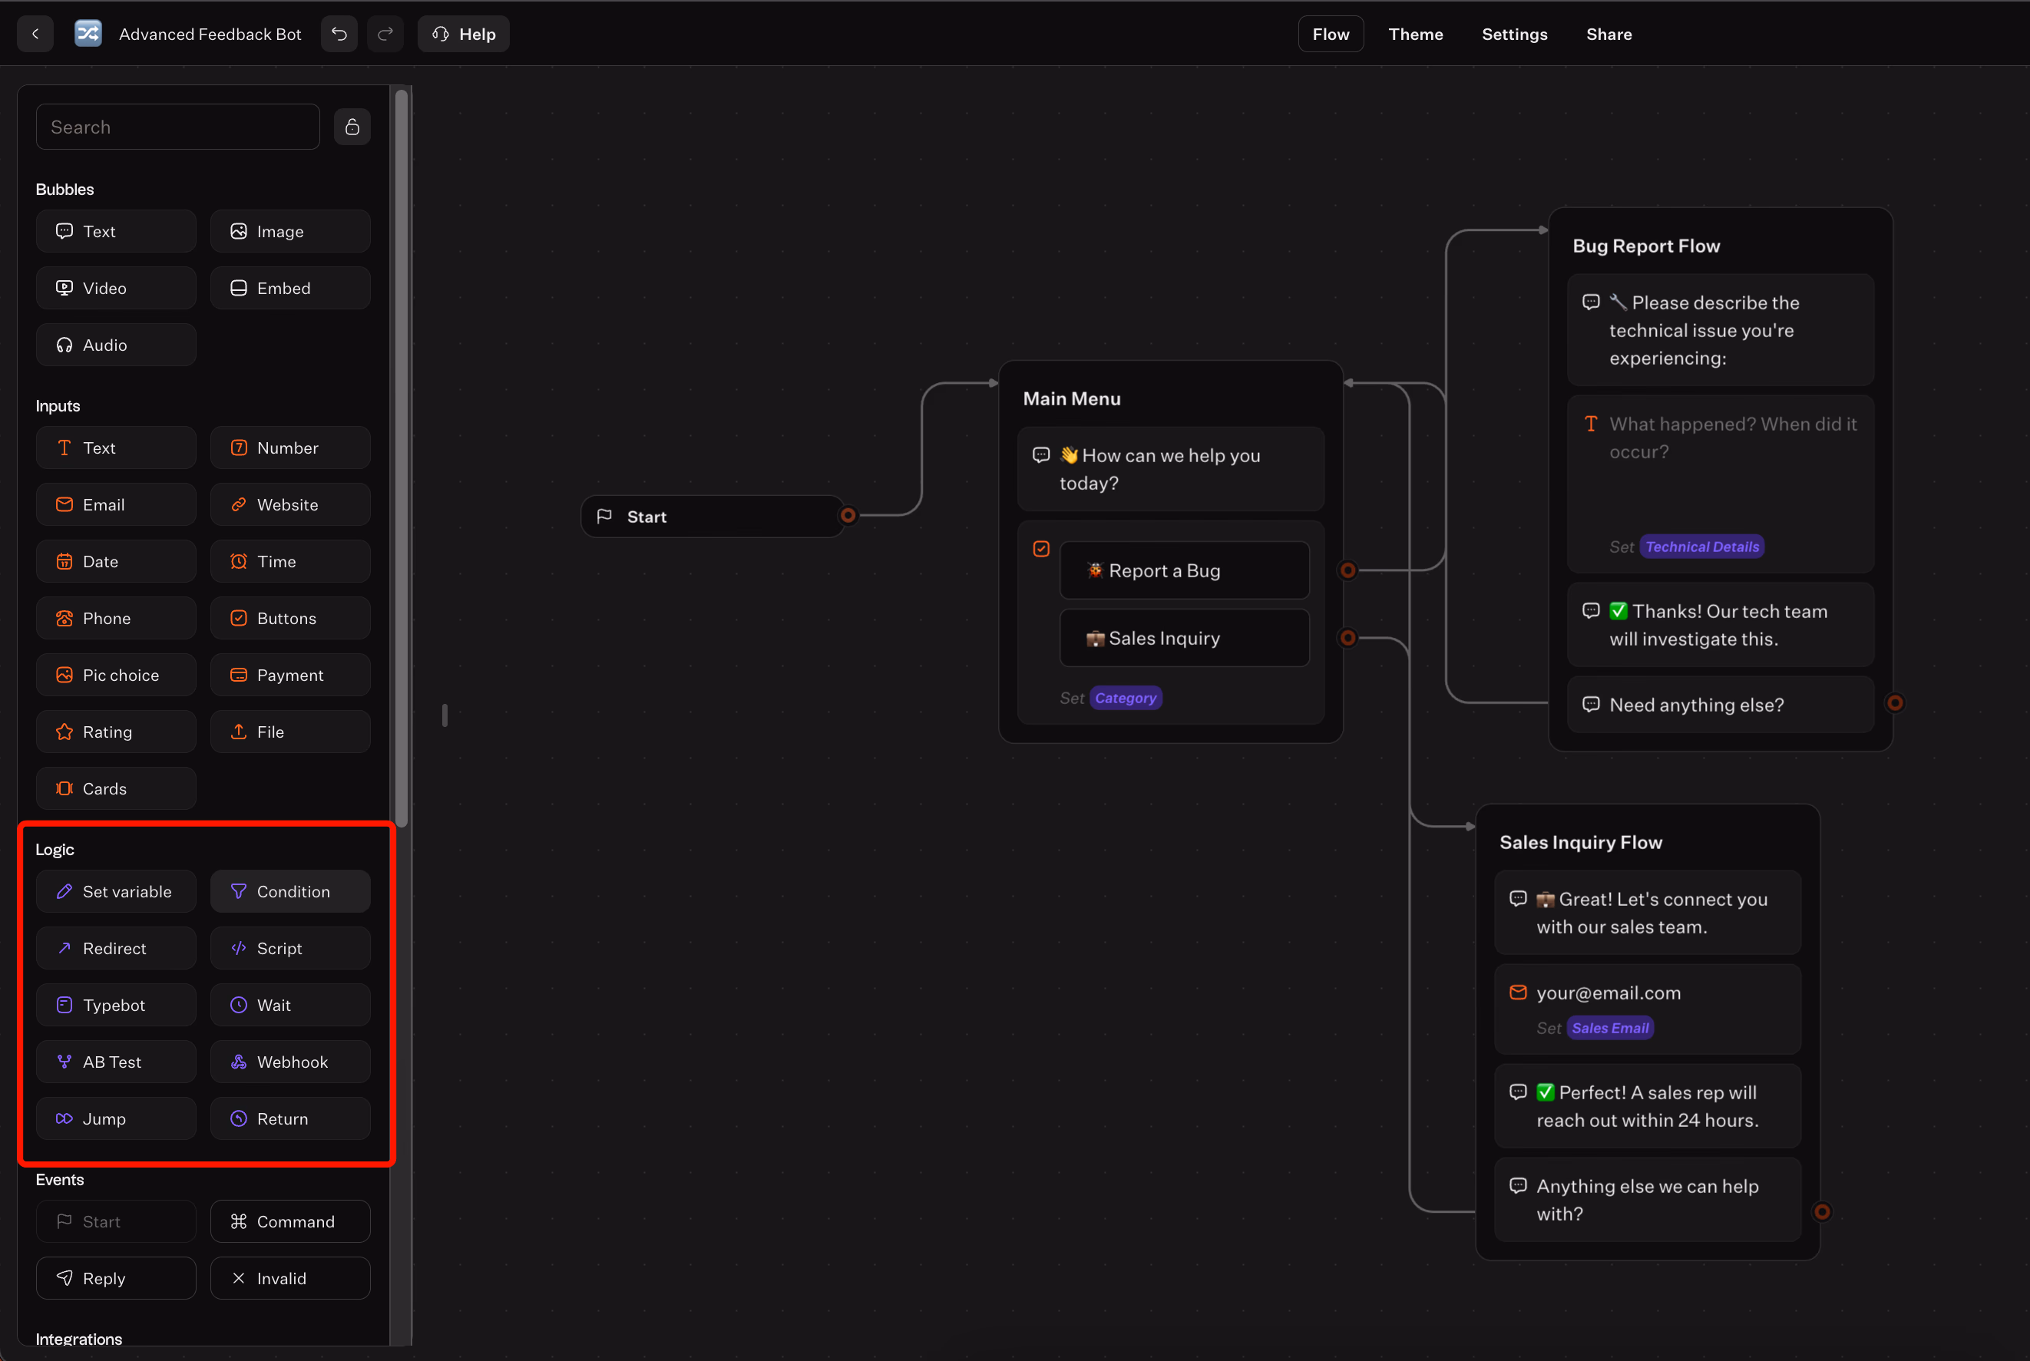2030x1361 pixels.
Task: Open the Settings tab
Action: click(x=1515, y=34)
